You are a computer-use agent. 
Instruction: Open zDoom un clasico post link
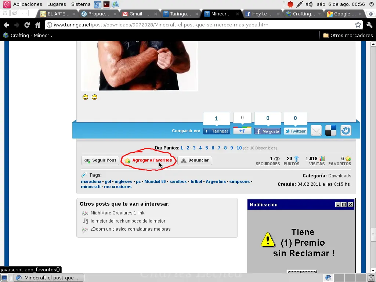point(130,229)
